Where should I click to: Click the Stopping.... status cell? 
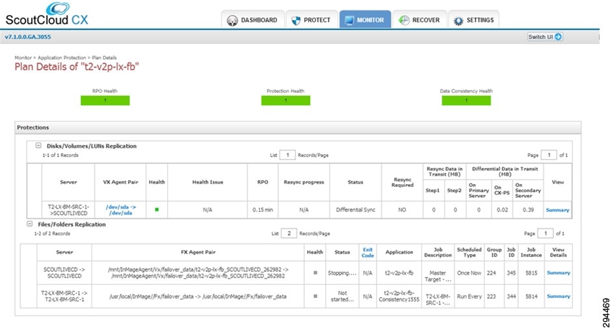coord(342,273)
